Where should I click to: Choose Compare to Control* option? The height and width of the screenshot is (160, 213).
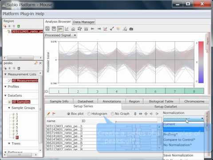[x=184, y=140]
